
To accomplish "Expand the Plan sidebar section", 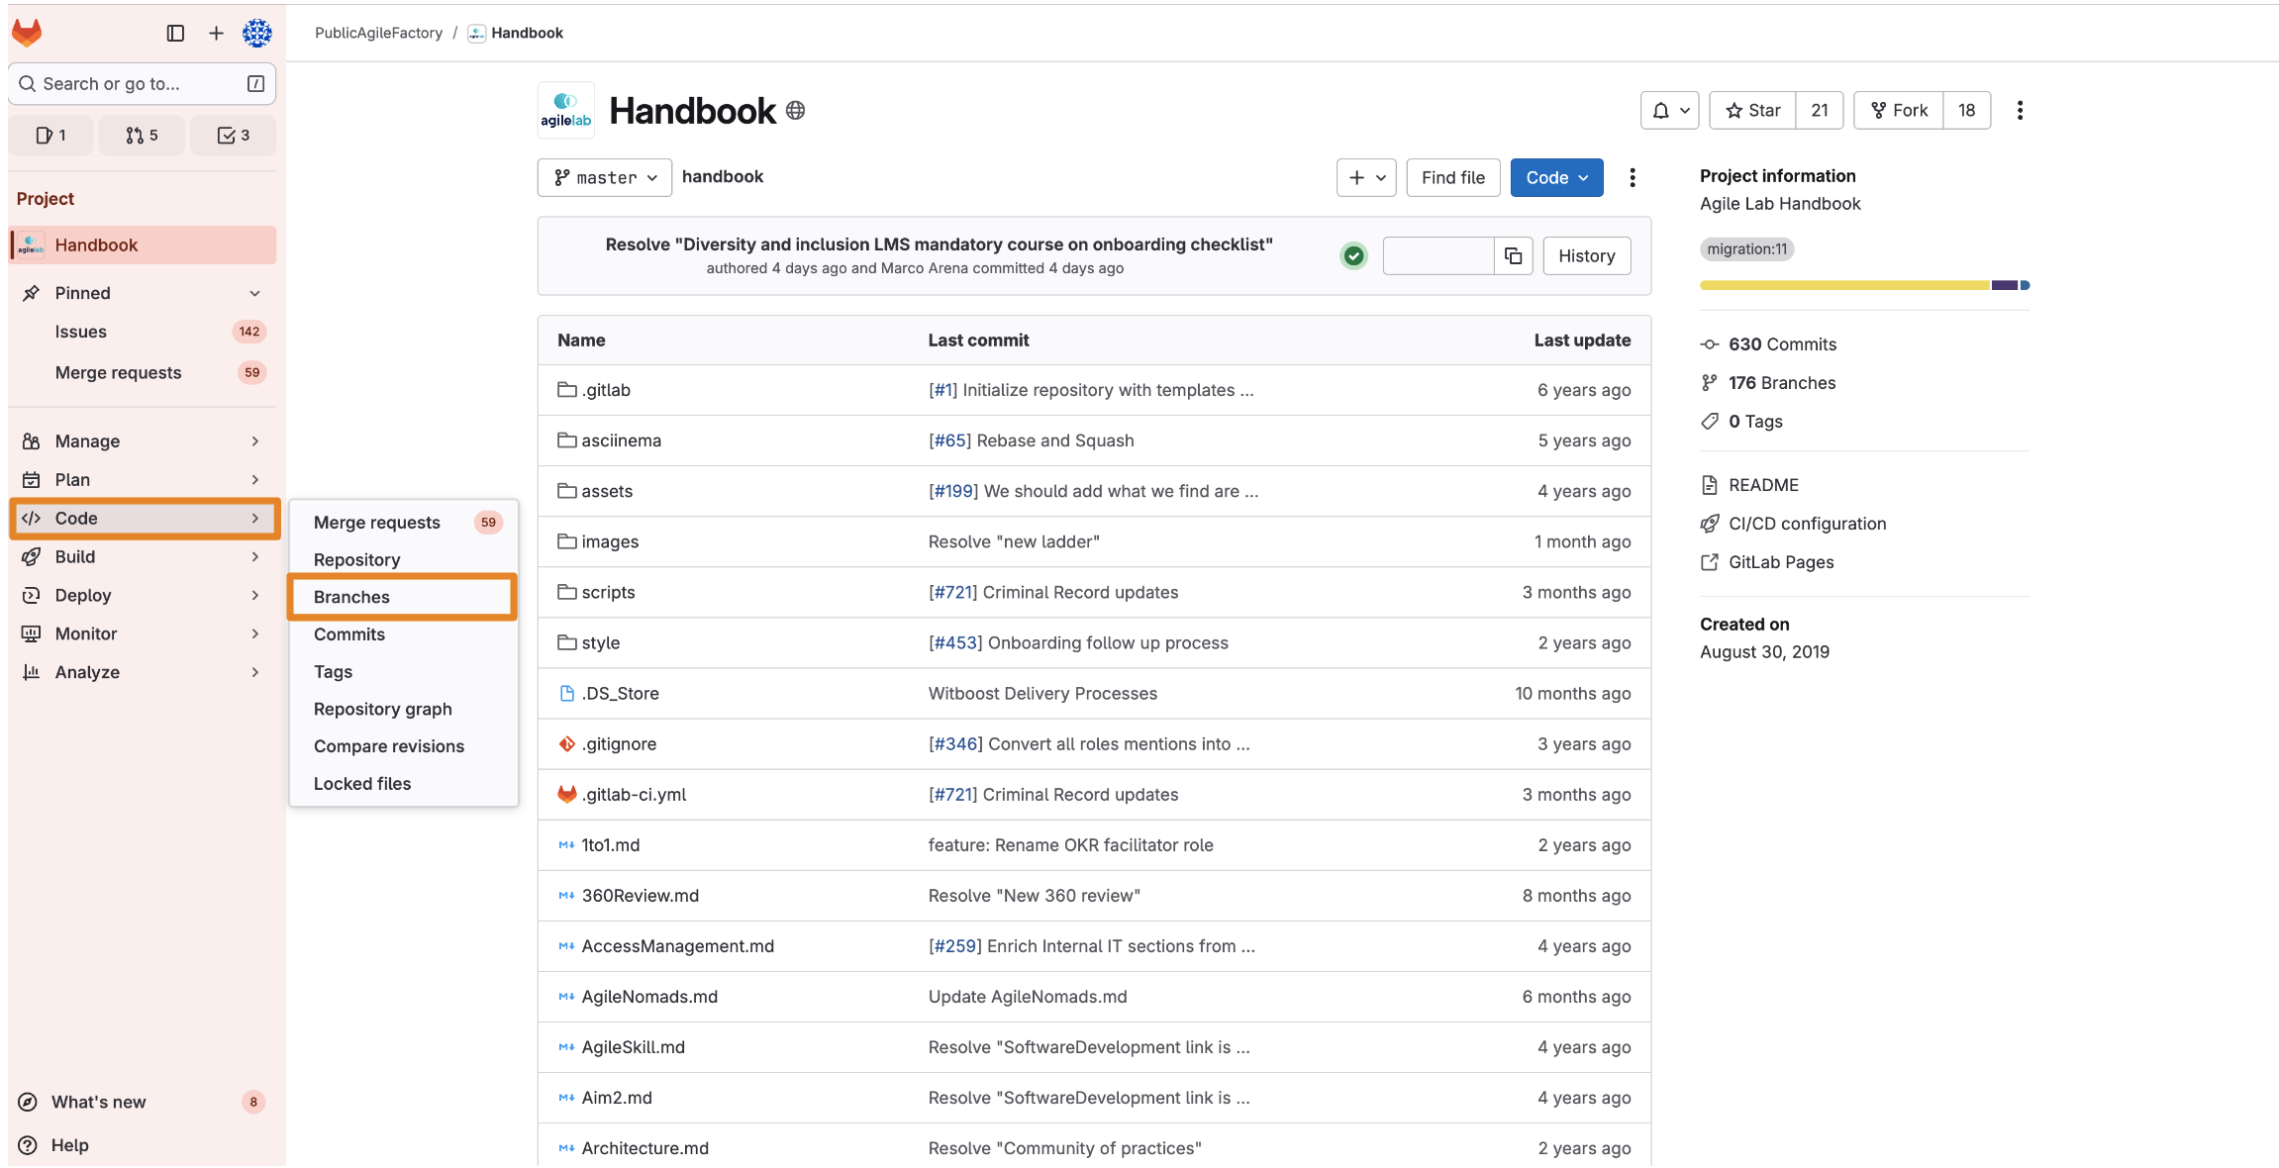I will pyautogui.click(x=143, y=480).
